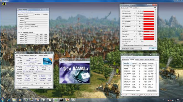Screen dimensions: 183x102
Task: Open Windows Media Player taskbar icon
Action: pos(20,100)
